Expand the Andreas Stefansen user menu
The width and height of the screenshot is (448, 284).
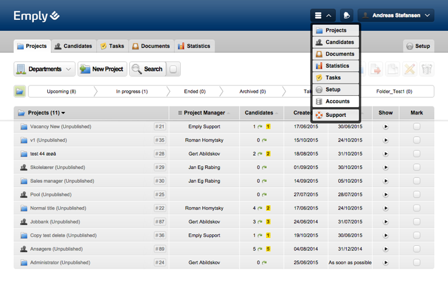(x=395, y=16)
